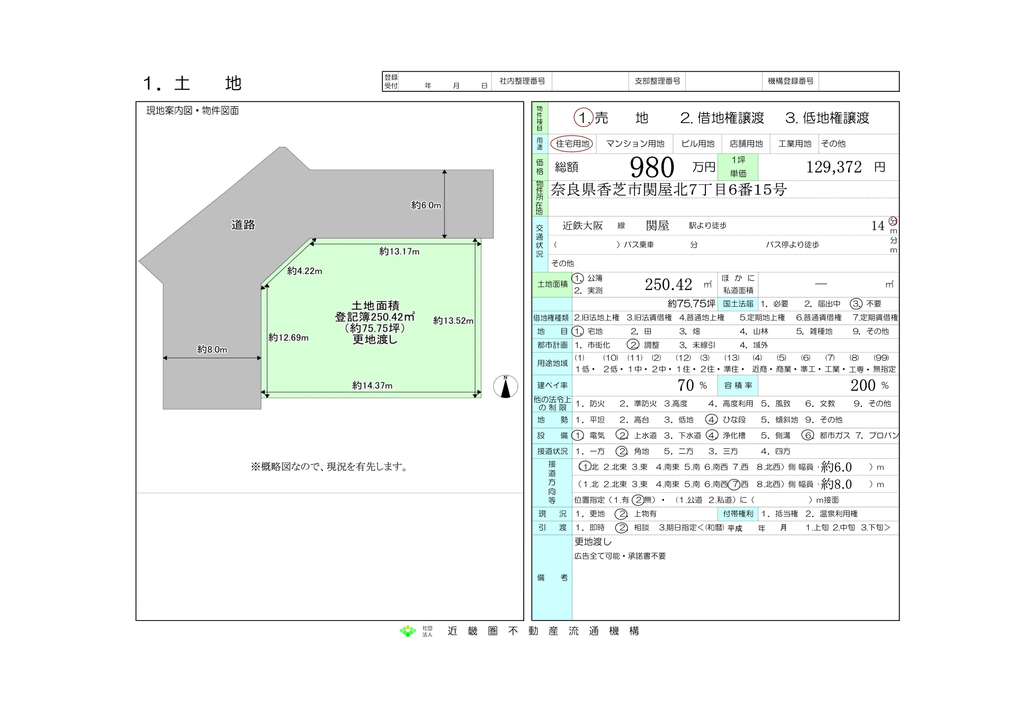Click the note ※概略図なので、現況を有先します。
Image resolution: width=1012 pixels, height=715 pixels.
coord(330,467)
